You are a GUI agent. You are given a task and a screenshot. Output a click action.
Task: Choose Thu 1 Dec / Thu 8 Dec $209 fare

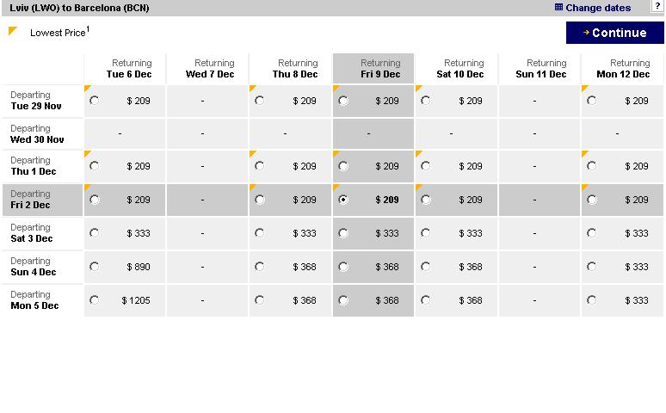[260, 167]
